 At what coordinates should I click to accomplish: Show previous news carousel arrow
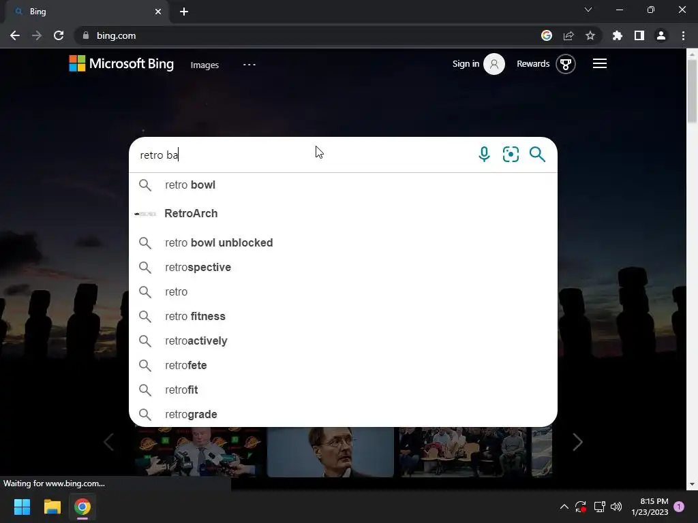click(x=108, y=442)
